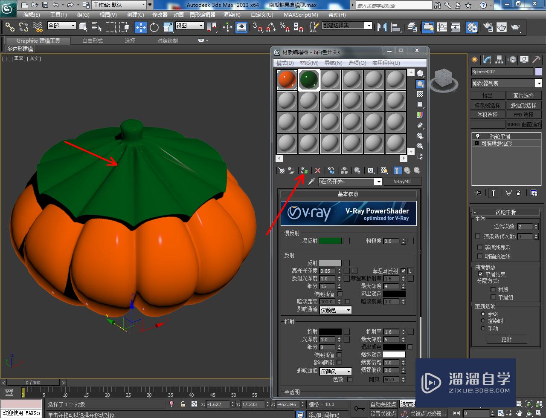Toggle Backlight icon in material editor
Screen dimensions: 546x418
(x=420, y=84)
